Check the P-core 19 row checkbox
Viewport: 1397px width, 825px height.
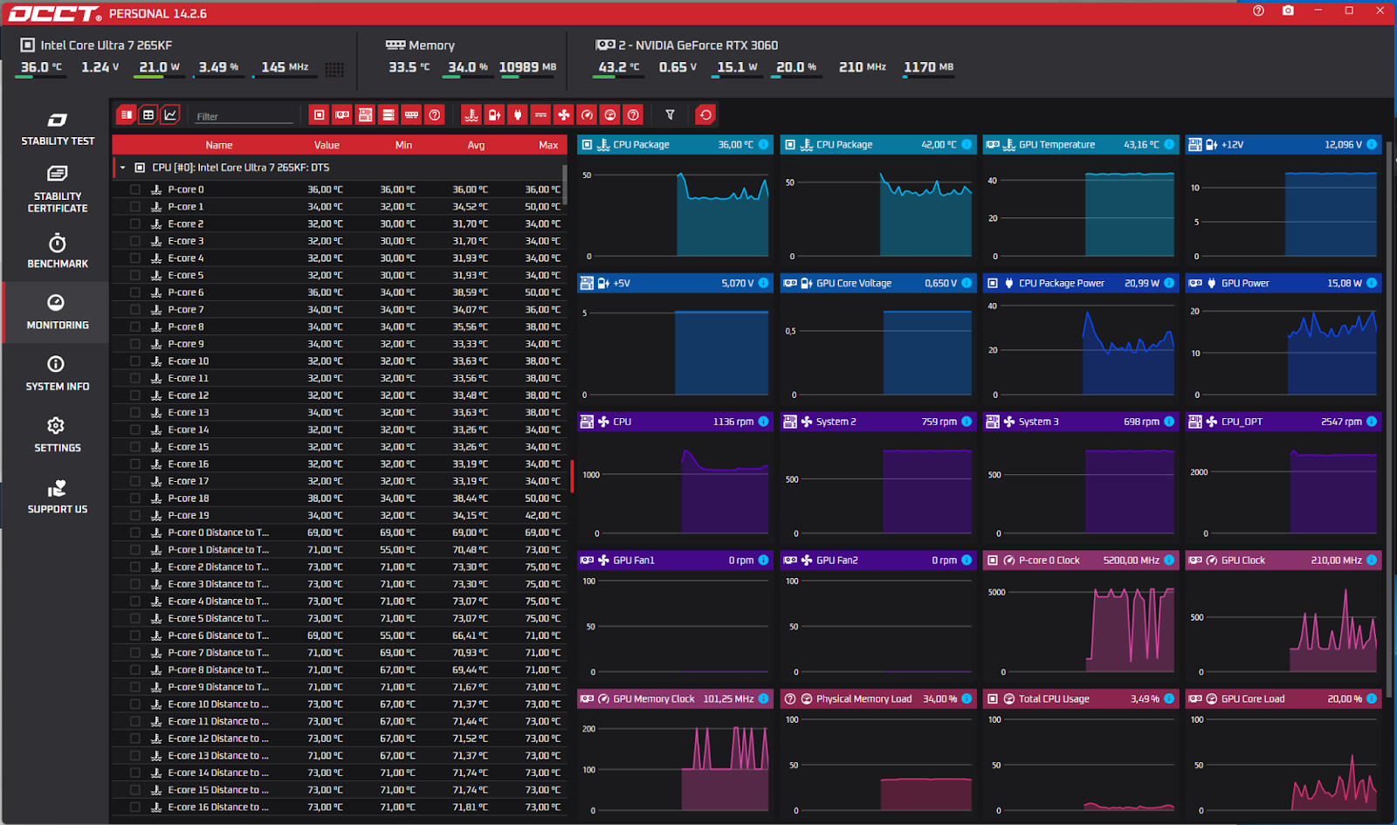tap(135, 515)
